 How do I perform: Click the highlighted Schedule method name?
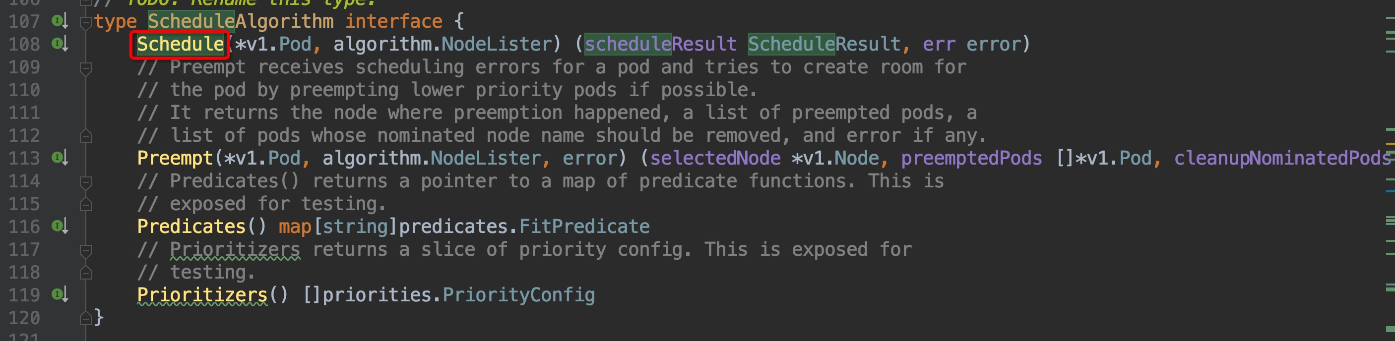point(180,44)
